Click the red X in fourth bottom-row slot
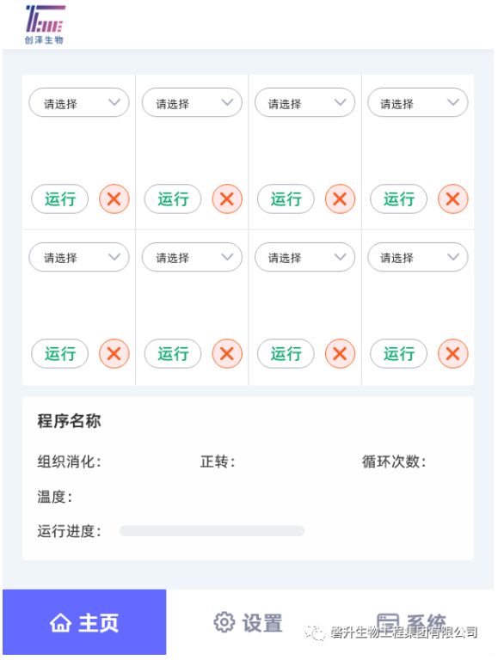 [x=453, y=353]
